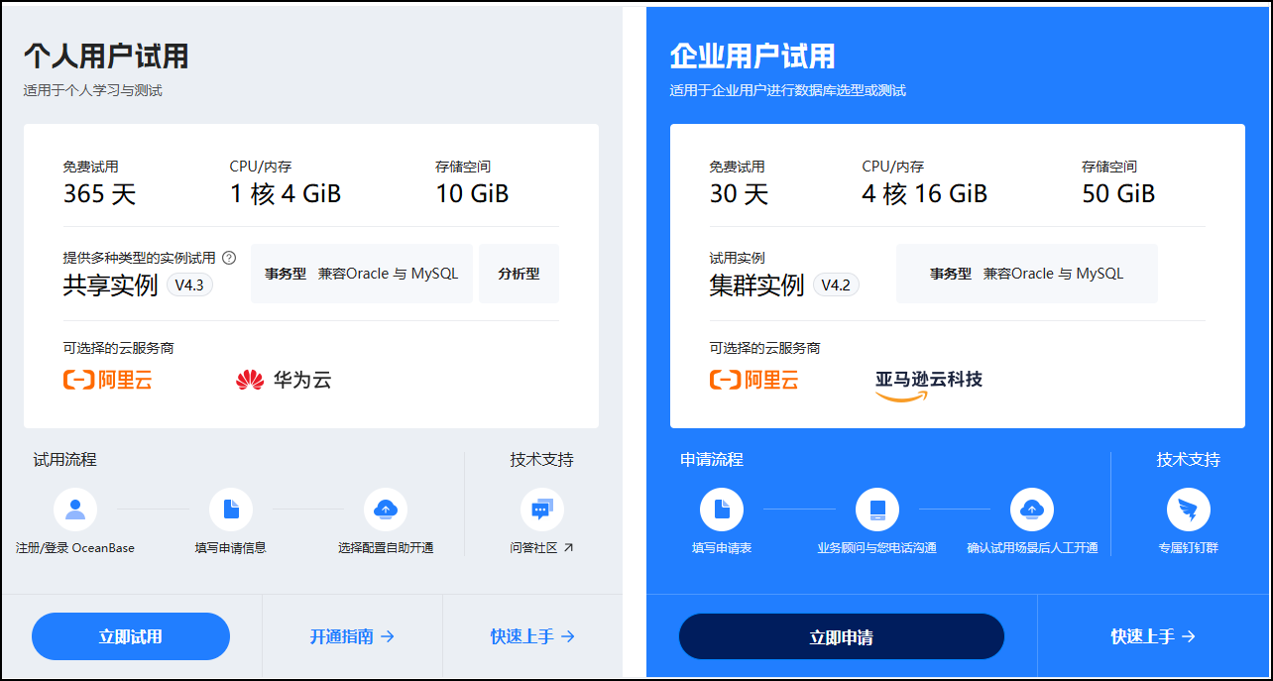Click the 选择配置自助开通 cloud icon

386,510
